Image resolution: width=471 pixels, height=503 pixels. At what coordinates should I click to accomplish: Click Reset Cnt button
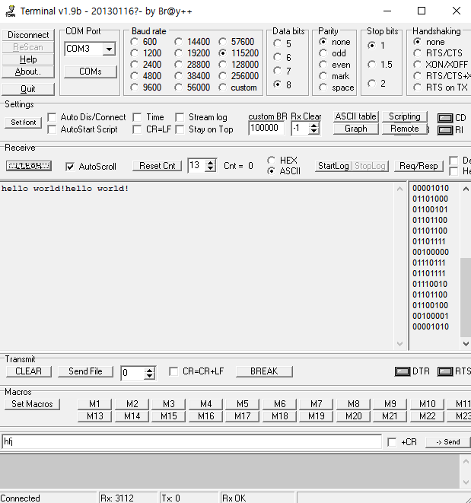[158, 166]
